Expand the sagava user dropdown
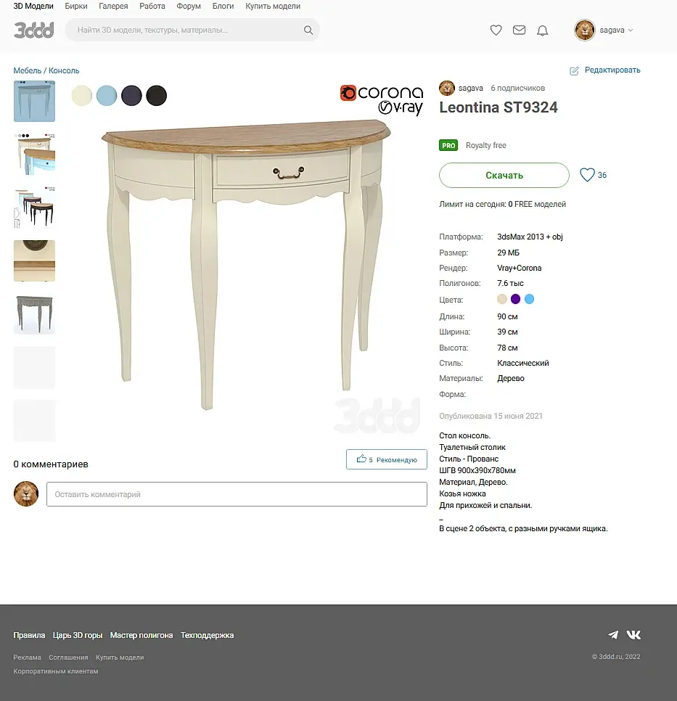The width and height of the screenshot is (677, 701). click(604, 30)
